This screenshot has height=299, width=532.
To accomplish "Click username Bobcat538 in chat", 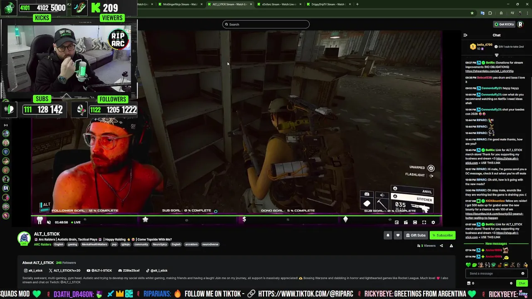I will 484,78.
